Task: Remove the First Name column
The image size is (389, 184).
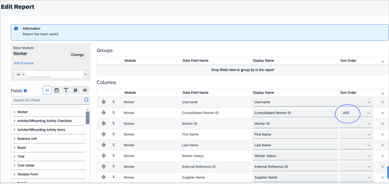Action: tap(382, 134)
